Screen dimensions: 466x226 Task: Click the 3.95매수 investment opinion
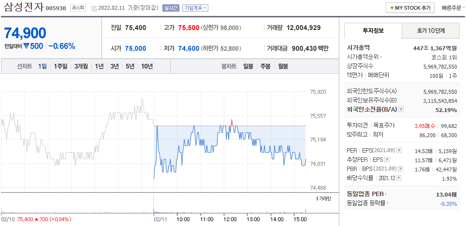tap(425, 126)
